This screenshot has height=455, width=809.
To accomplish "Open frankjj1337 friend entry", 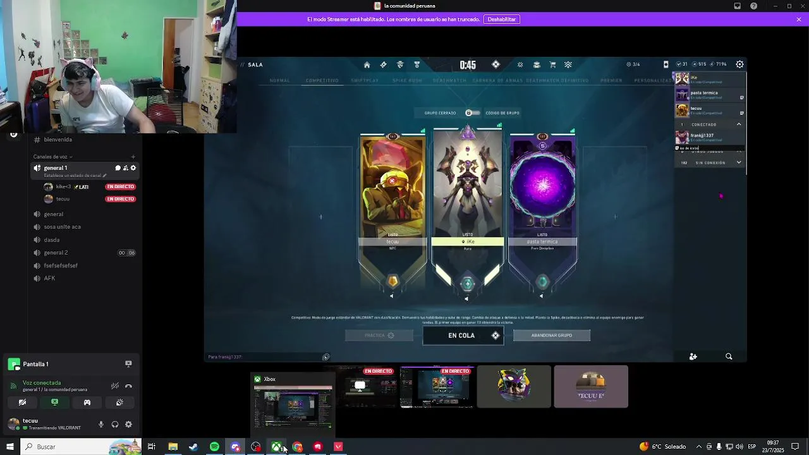I will (710, 137).
